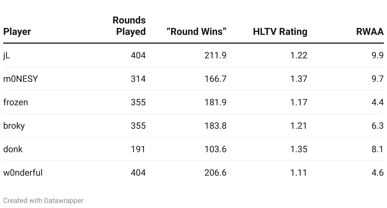Select the HLTV Rating column header

tap(280, 32)
